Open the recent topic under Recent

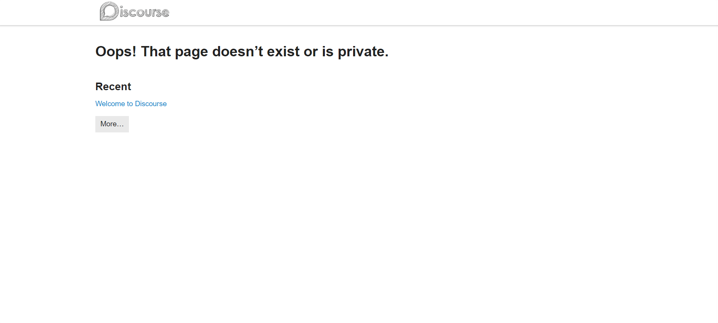click(131, 104)
